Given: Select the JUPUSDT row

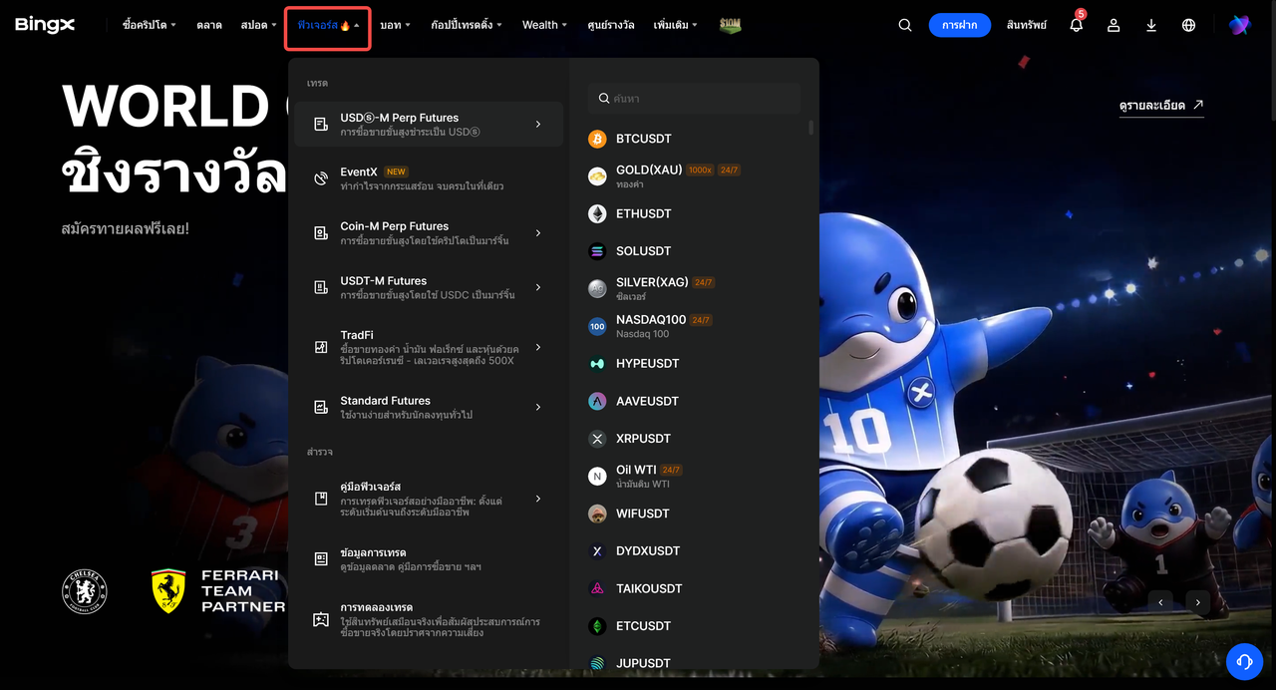Looking at the screenshot, I should 694,663.
